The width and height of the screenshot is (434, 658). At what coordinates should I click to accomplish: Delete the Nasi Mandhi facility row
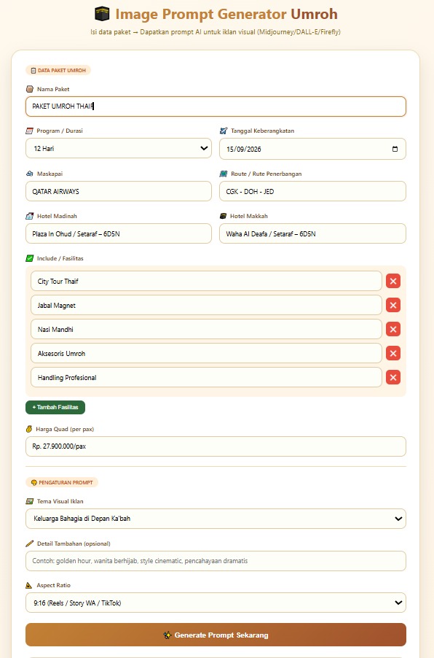point(393,330)
